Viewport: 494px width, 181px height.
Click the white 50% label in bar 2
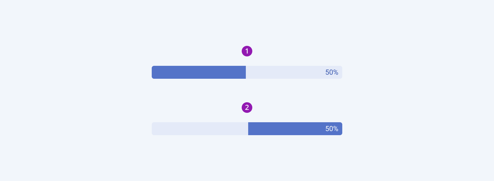point(332,129)
